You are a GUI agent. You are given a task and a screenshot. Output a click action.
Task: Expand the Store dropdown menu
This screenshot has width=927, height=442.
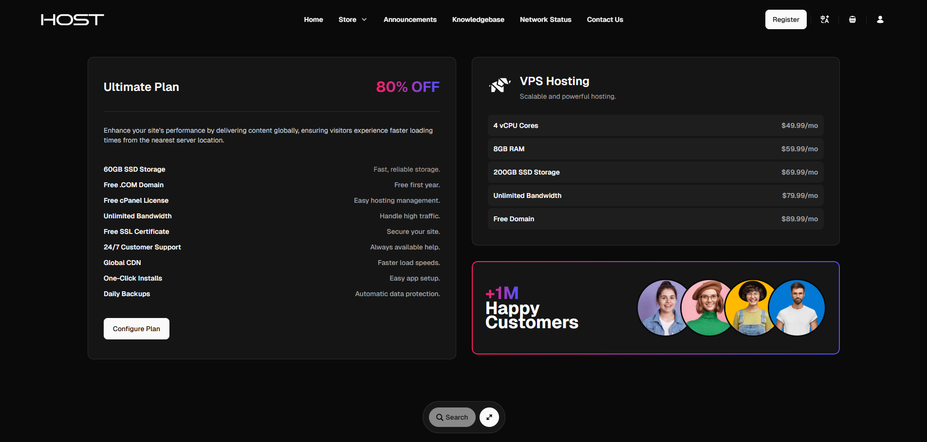352,19
